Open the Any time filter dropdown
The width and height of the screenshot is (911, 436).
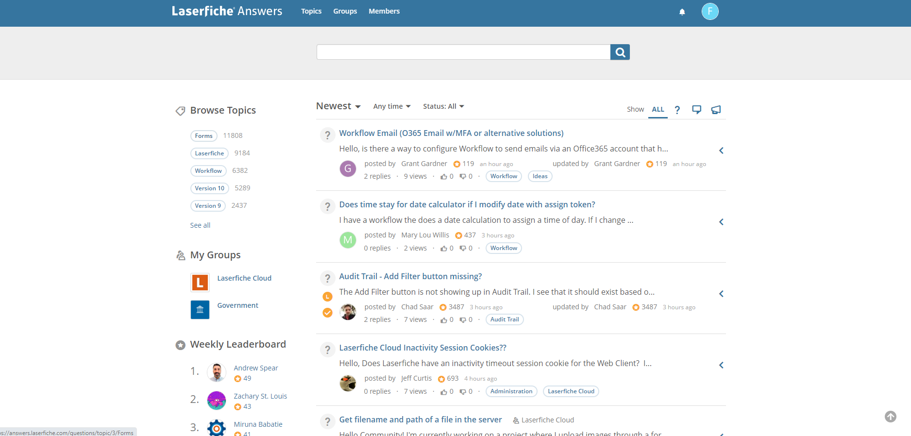(x=392, y=106)
